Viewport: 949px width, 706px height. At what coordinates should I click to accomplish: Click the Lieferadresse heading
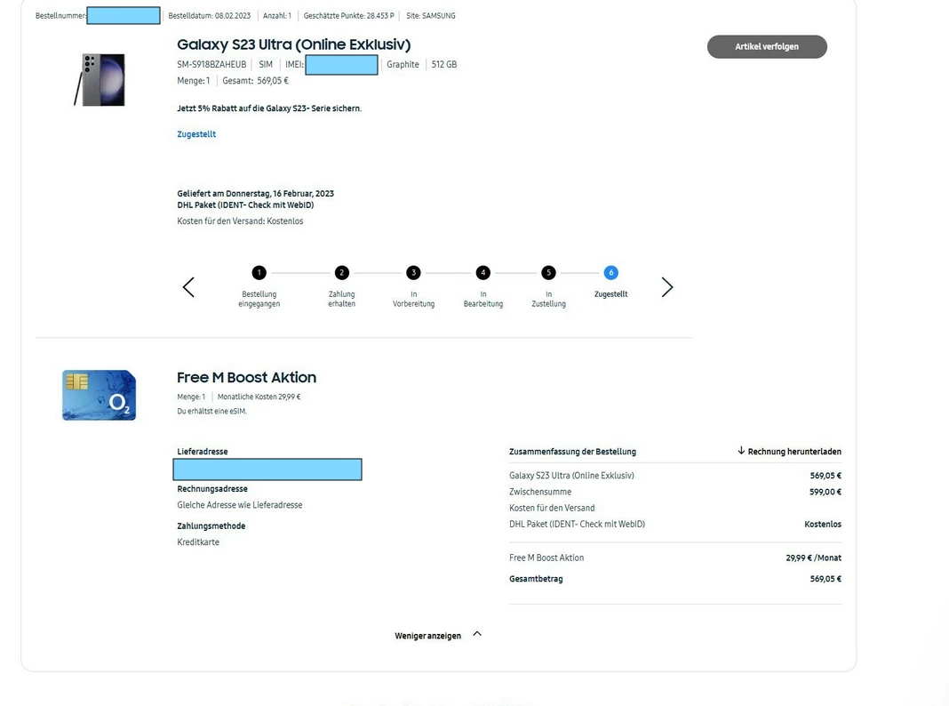202,452
